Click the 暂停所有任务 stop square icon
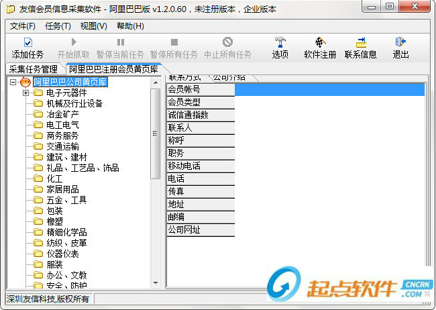This screenshot has width=436, height=310. (x=174, y=42)
